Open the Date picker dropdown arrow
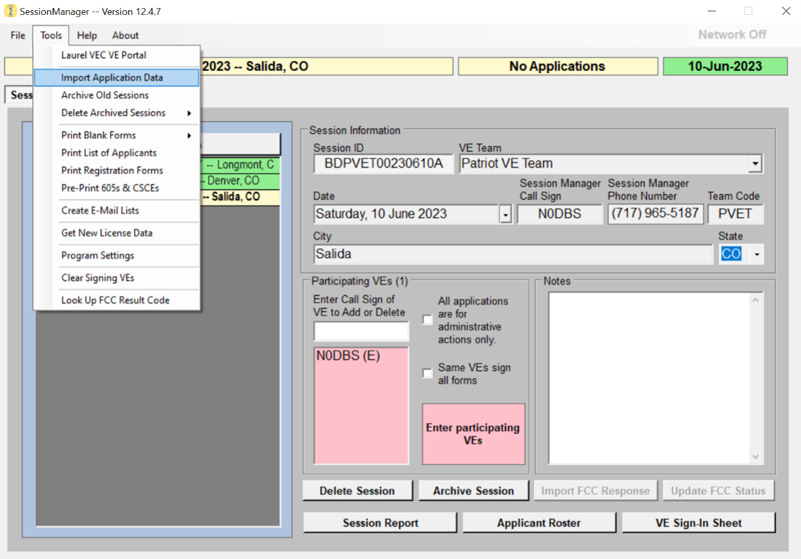 [x=505, y=214]
